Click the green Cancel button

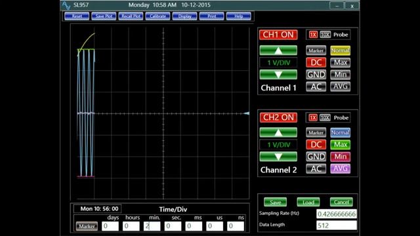point(341,203)
